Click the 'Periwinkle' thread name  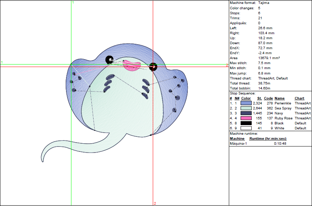click(283, 103)
